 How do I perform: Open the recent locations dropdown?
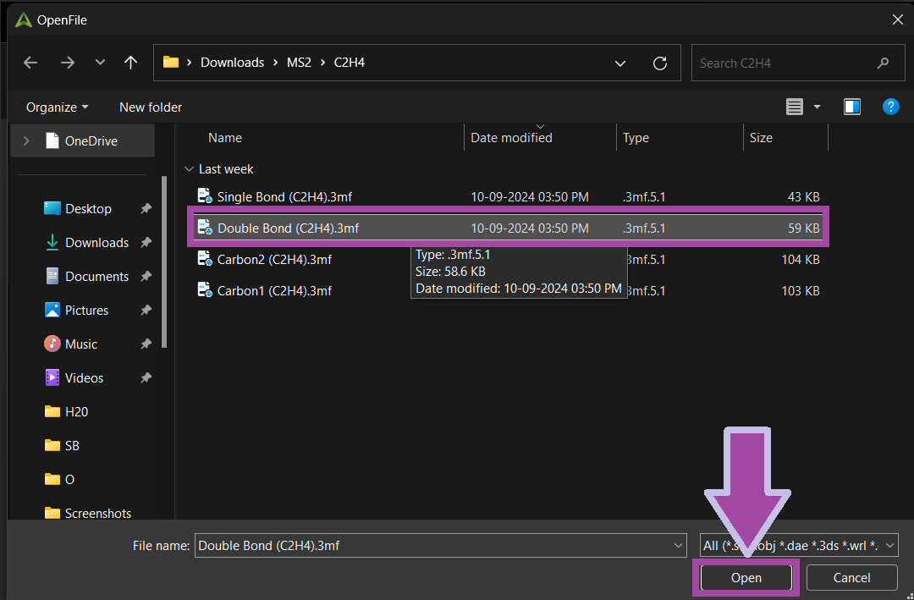[x=100, y=63]
